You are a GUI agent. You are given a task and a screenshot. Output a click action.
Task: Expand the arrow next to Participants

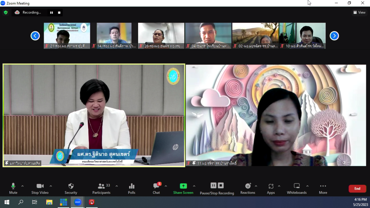[117, 186]
